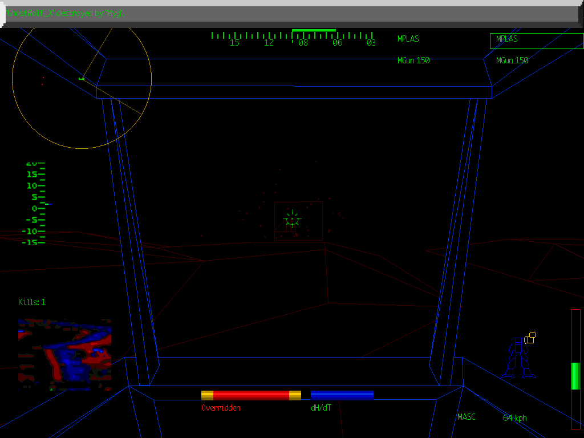Click the Kills: 1 counter

coord(32,302)
